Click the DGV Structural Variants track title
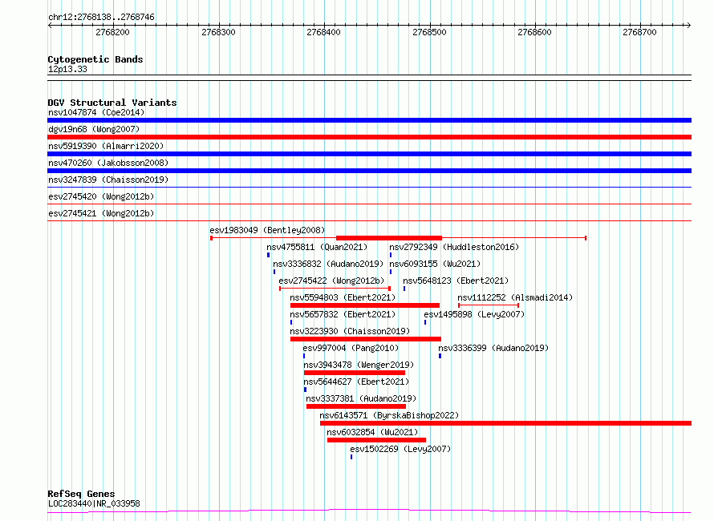The image size is (714, 521). point(112,103)
